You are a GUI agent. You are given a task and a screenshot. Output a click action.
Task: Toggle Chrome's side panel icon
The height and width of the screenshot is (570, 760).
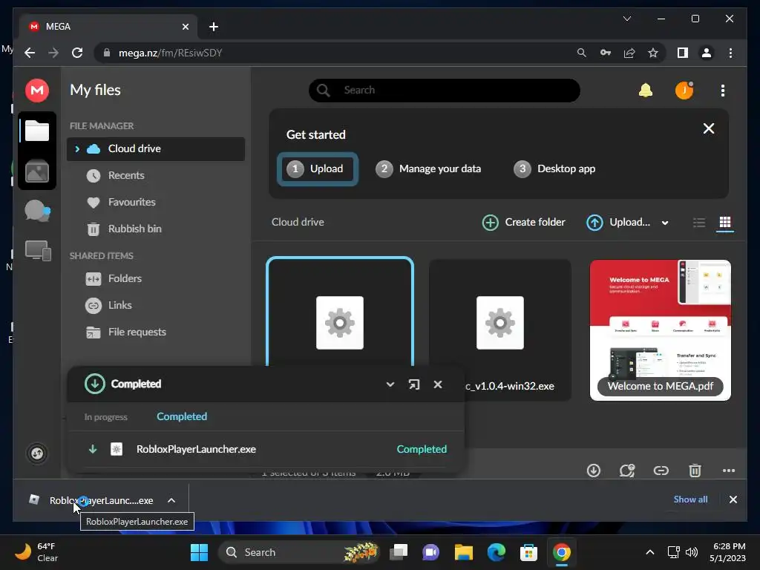(x=683, y=53)
